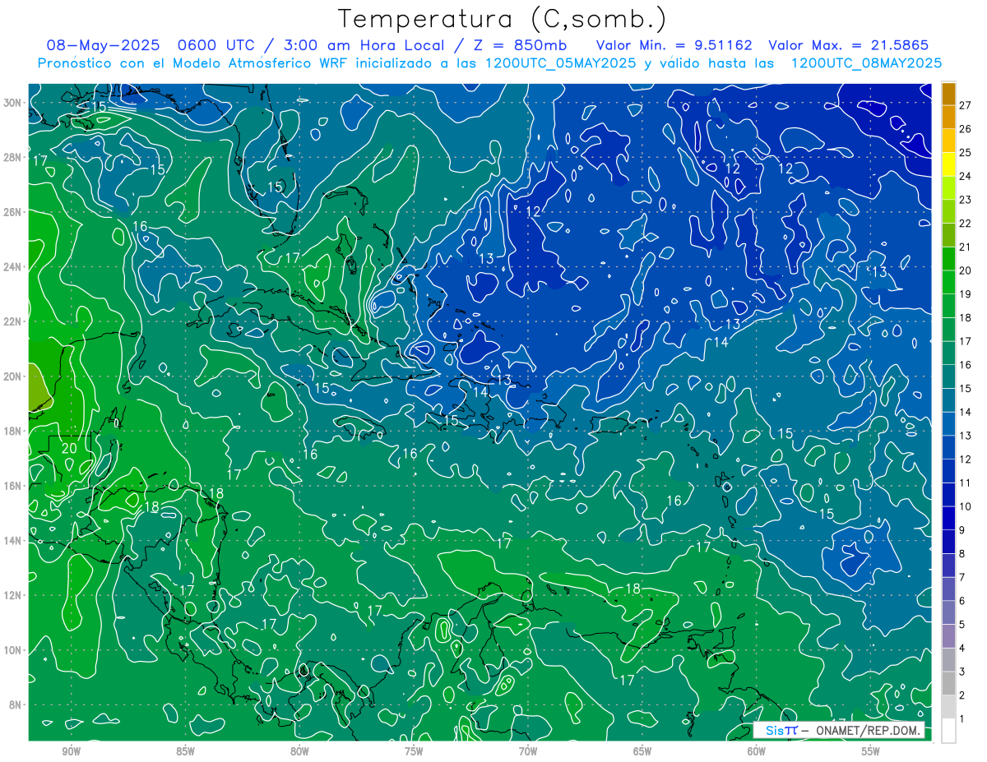Click the '16N' latitude axis label
This screenshot has width=987, height=762.
click(12, 486)
